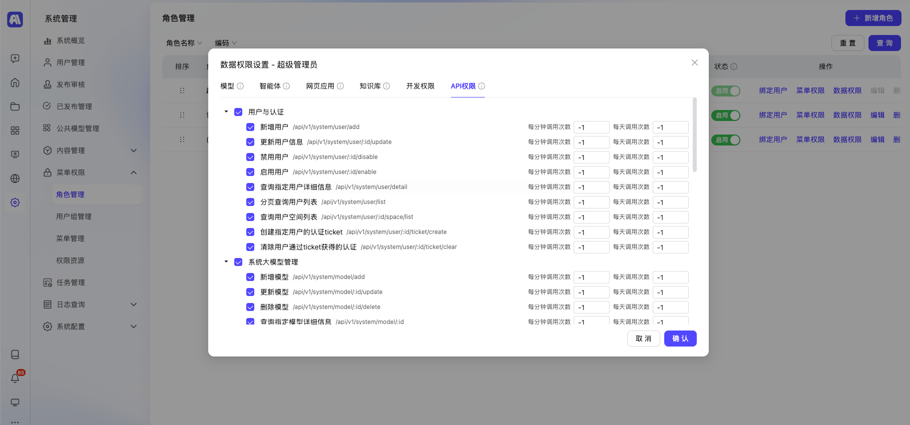Image resolution: width=910 pixels, height=425 pixels.
Task: Click the home icon in left rail
Action: tap(15, 82)
